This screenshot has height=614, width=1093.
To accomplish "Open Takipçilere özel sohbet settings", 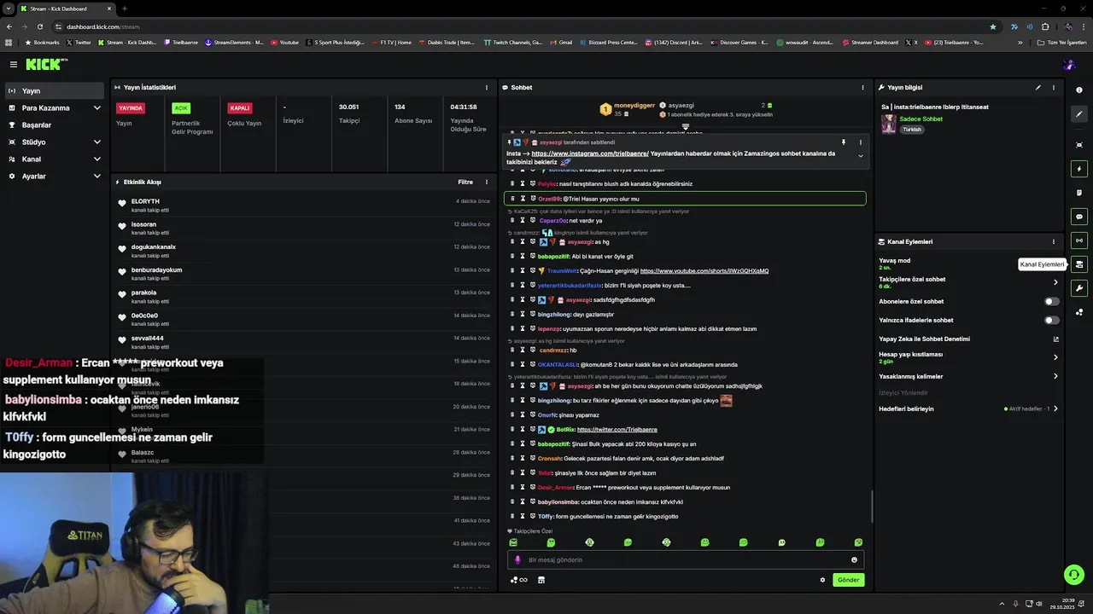I will click(x=969, y=282).
